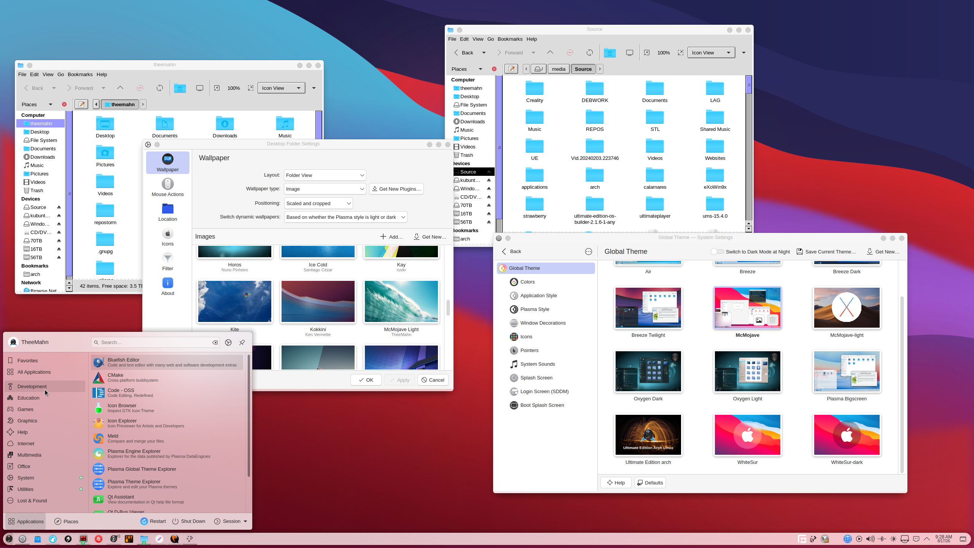This screenshot has height=548, width=974.
Task: Click the launcher Search field
Action: pyautogui.click(x=155, y=342)
